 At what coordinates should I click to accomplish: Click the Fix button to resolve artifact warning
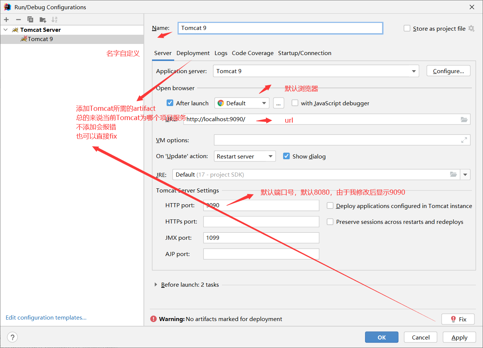click(x=458, y=319)
